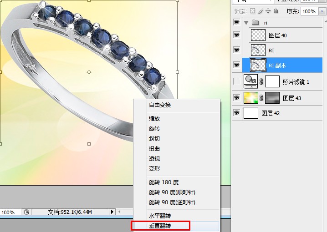Select 图层 40 thumbnail
327x232 pixels.
(258, 35)
